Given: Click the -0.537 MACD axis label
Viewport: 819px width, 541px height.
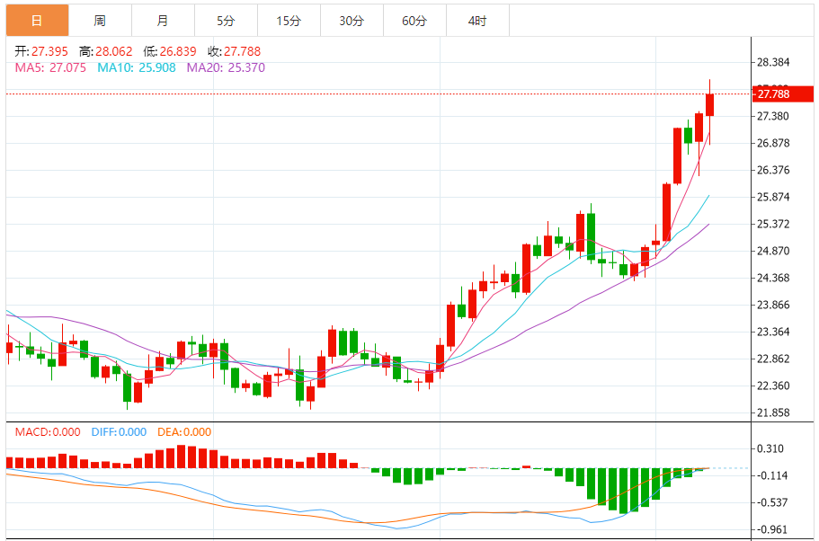Looking at the screenshot, I should 772,502.
